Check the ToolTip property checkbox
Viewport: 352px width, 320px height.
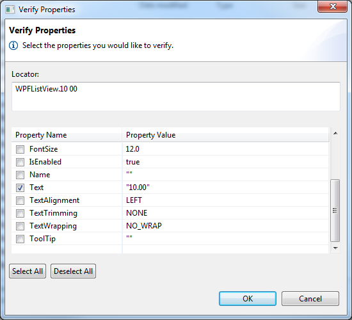click(x=20, y=239)
